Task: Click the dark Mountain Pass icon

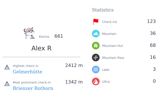Action: coord(96,58)
